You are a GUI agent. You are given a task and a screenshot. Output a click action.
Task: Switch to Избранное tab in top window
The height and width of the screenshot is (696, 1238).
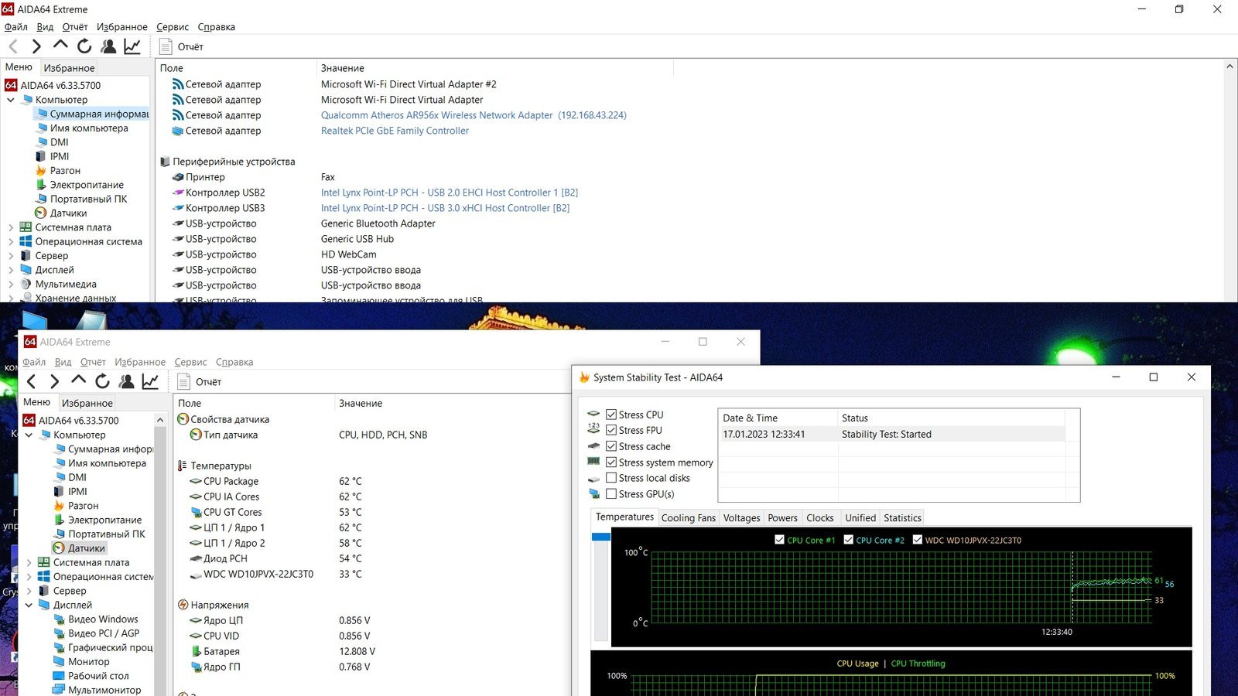point(69,68)
